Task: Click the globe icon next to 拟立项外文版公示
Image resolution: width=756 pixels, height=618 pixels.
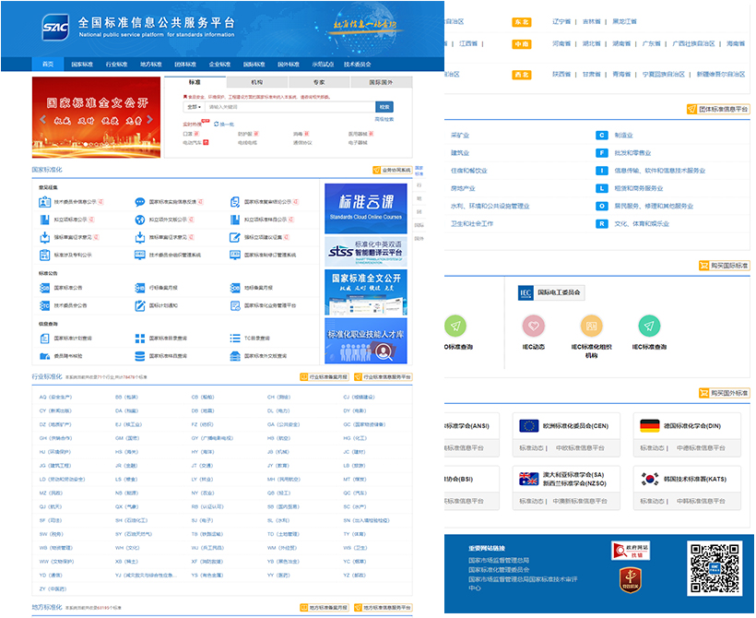Action: coord(140,220)
